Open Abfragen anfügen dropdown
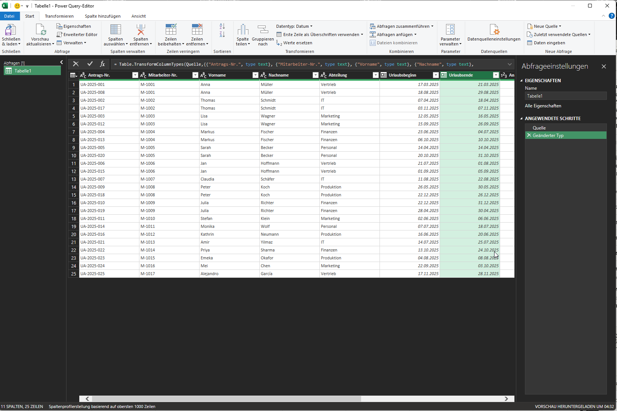The width and height of the screenshot is (617, 411). [x=393, y=35]
